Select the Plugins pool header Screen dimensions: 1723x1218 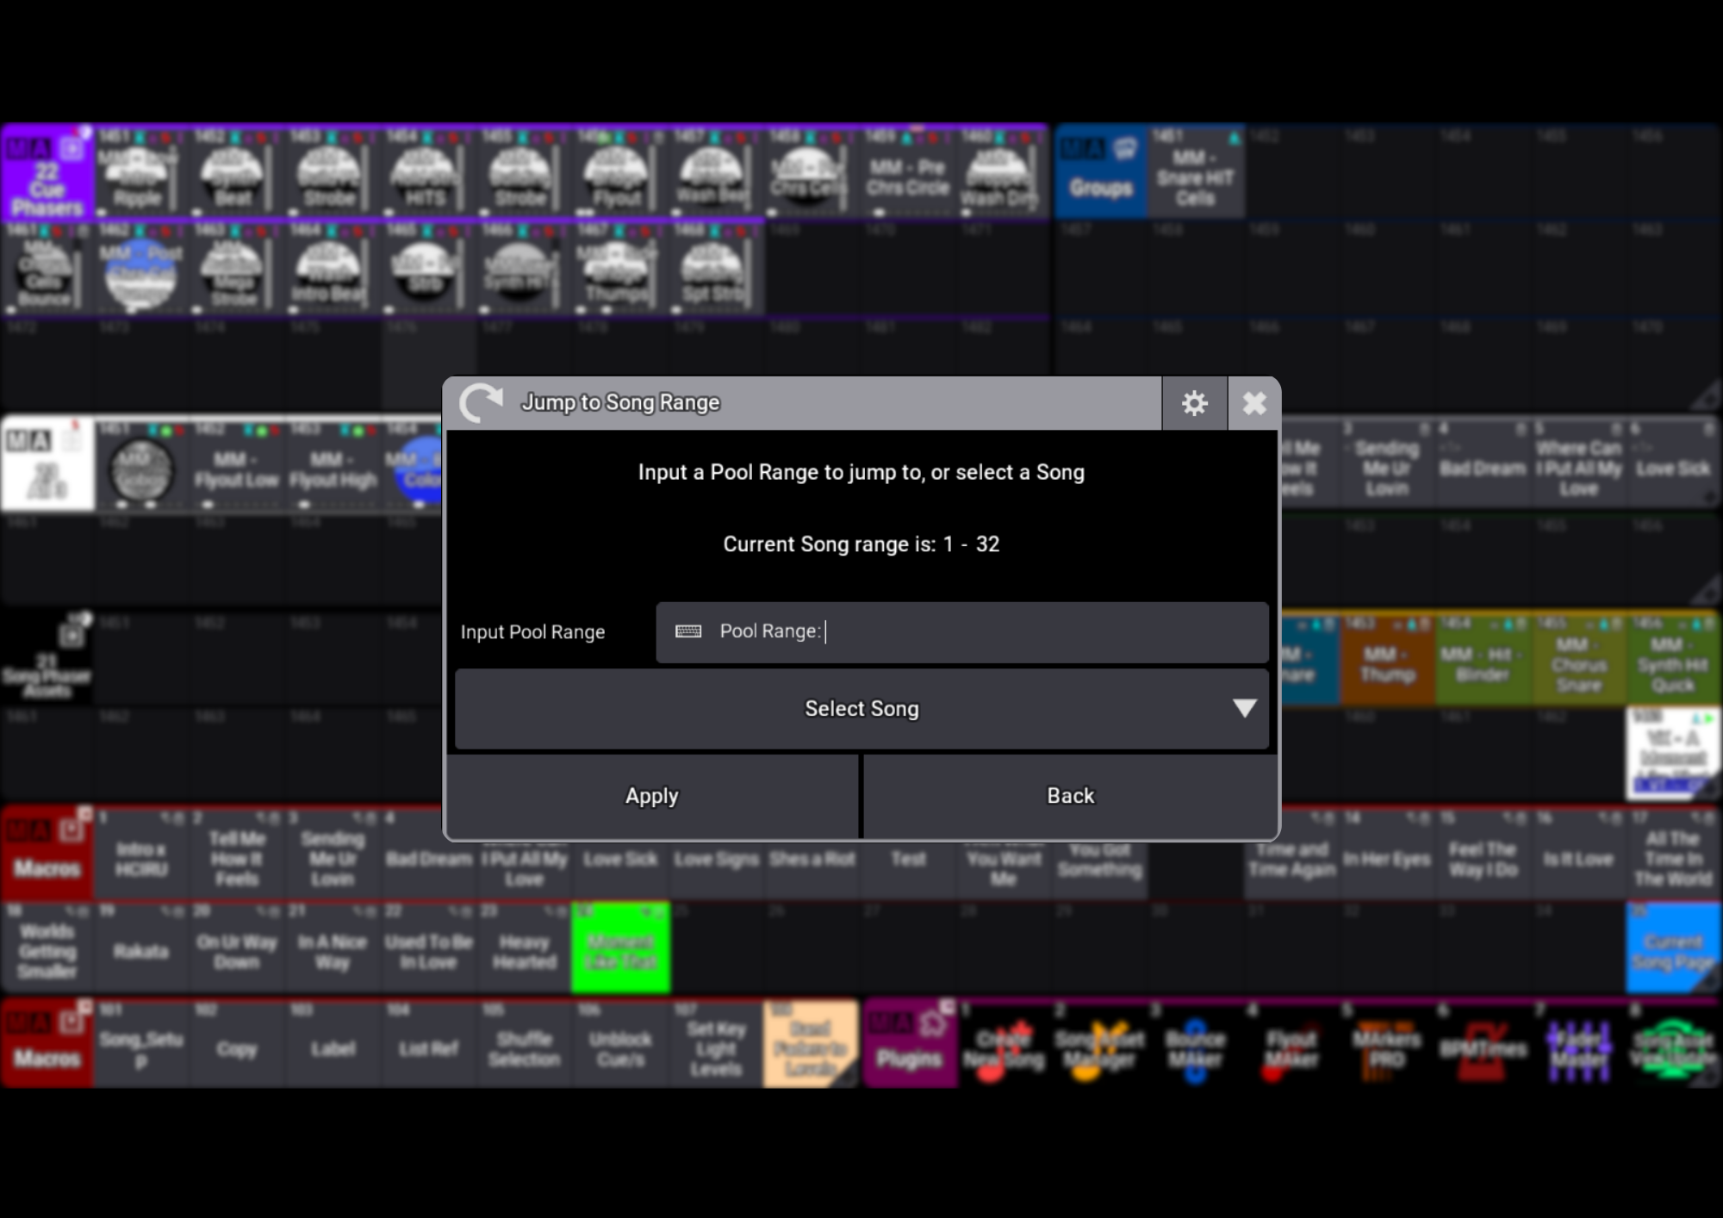(x=909, y=1043)
